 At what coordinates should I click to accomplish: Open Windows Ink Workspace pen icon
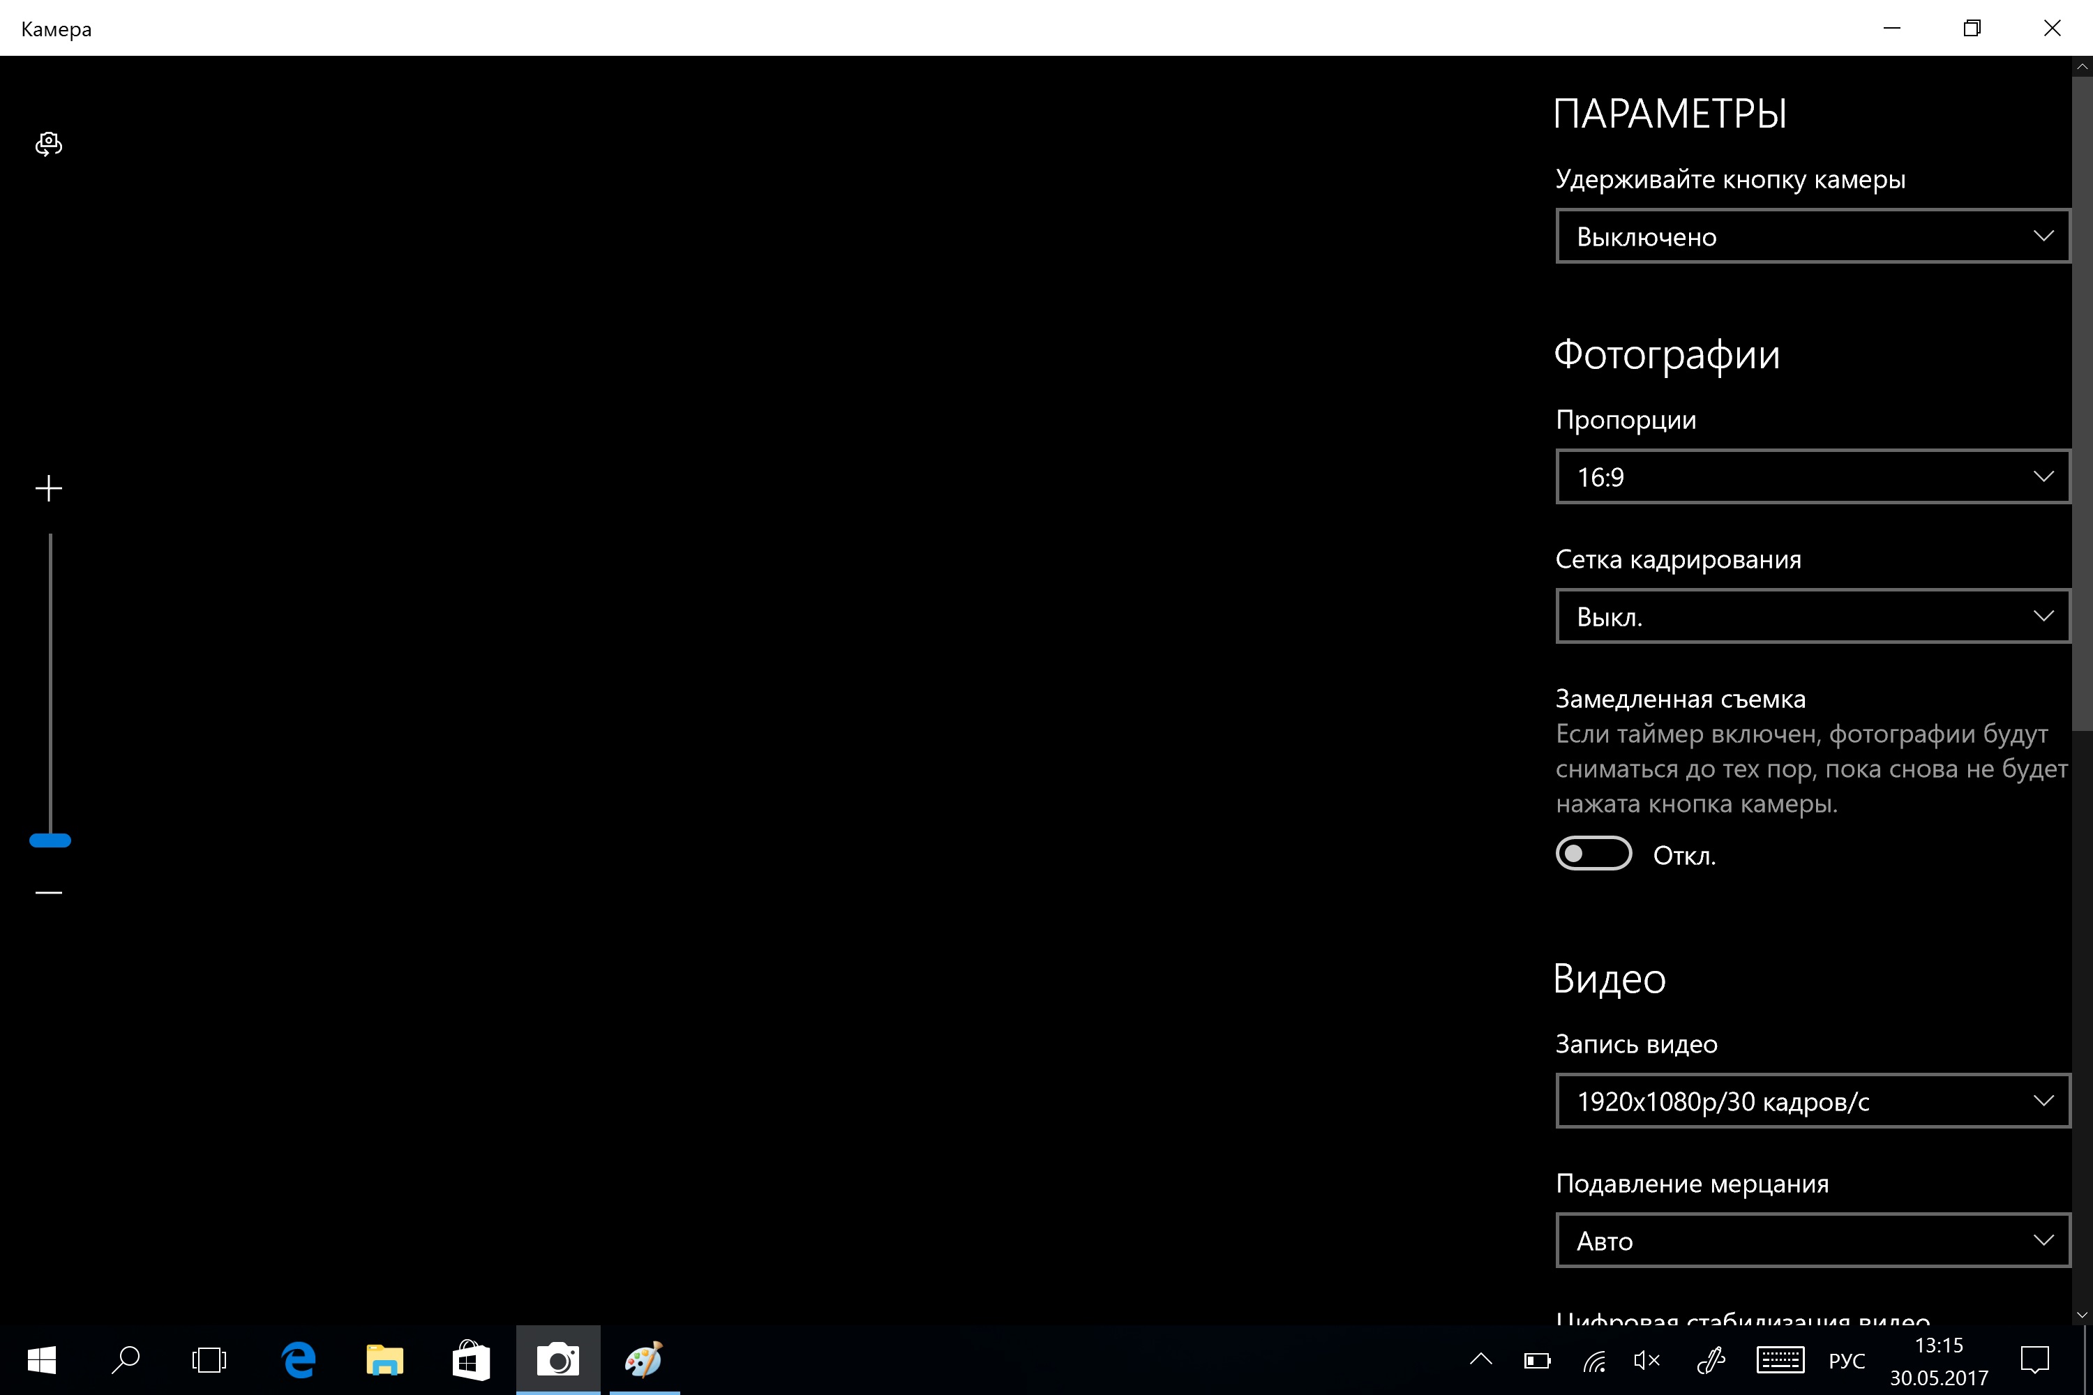coord(1711,1360)
